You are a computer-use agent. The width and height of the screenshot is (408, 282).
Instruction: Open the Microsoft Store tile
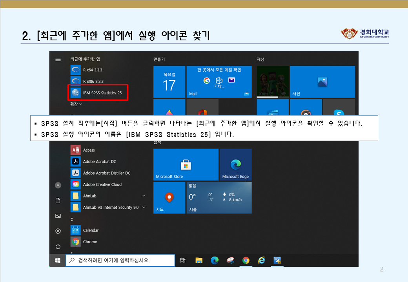186,164
